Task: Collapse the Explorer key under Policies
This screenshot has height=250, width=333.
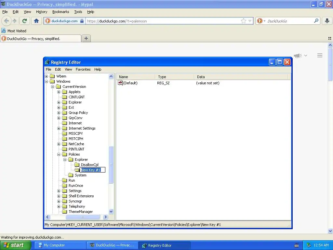Action: 65,160
